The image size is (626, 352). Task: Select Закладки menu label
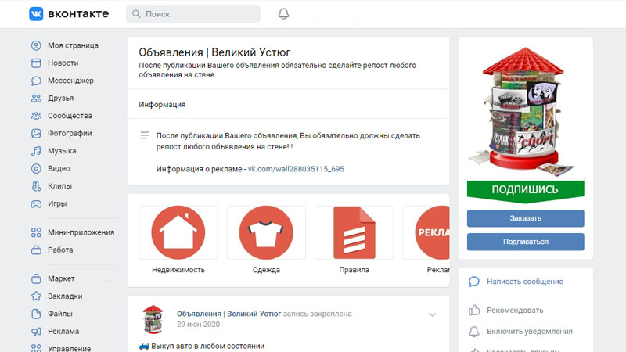tap(65, 296)
